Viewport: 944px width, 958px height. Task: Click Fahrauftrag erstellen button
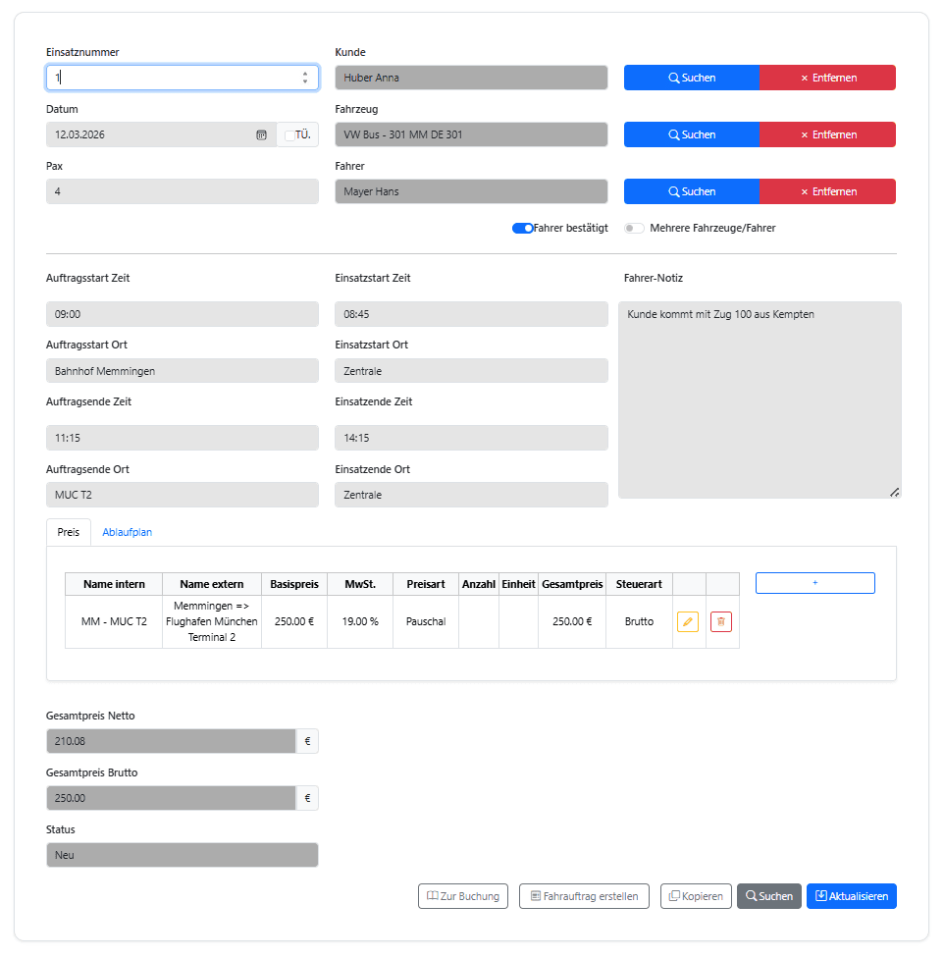584,896
